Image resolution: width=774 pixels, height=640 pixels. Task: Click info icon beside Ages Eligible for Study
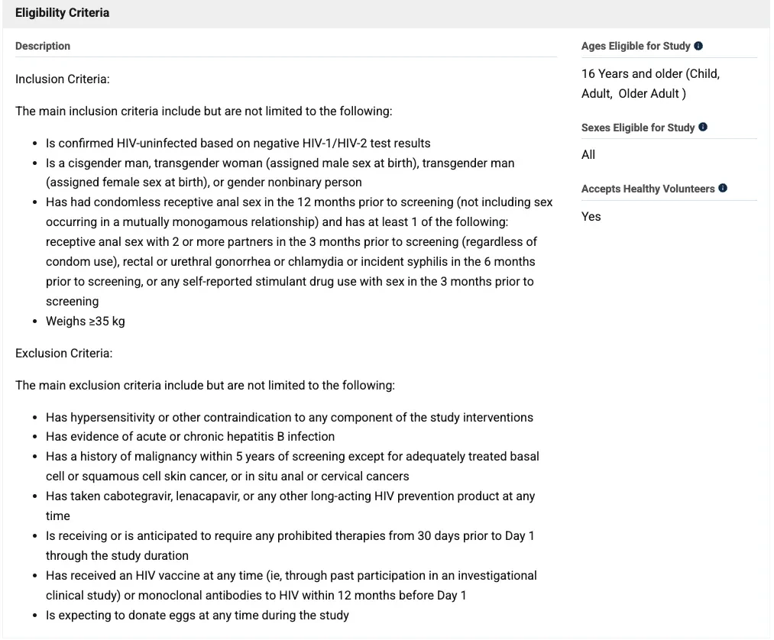point(698,46)
